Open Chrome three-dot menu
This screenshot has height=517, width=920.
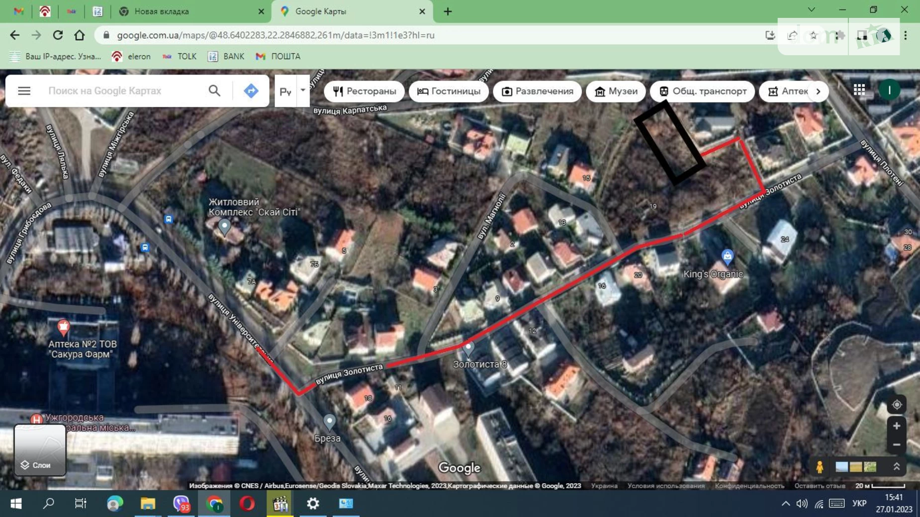tap(906, 35)
